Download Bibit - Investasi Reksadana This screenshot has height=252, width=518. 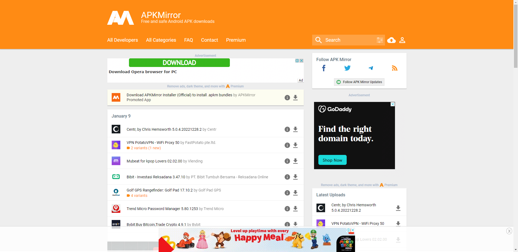(x=295, y=177)
